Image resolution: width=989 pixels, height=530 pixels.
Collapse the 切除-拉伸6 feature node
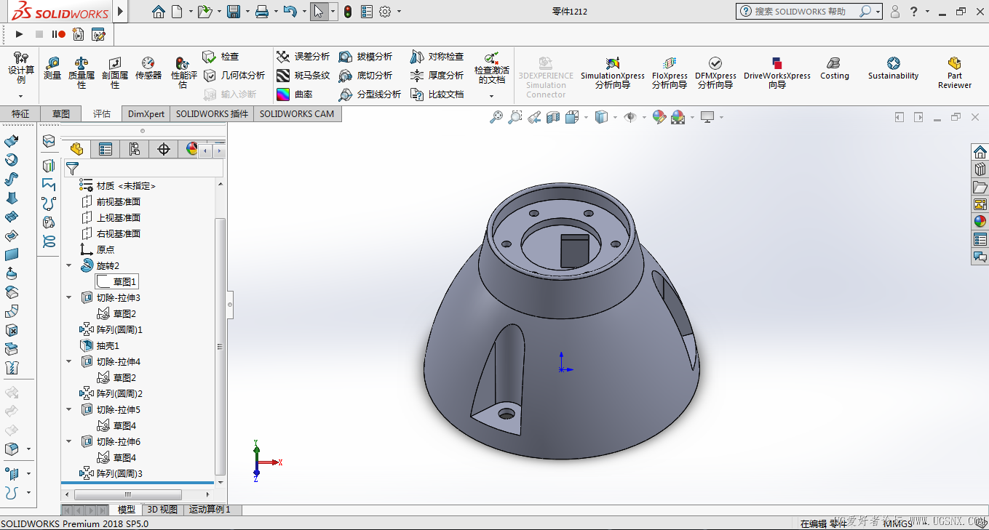coord(69,442)
